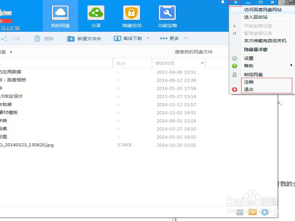Sort by the 修改时间 column header
Screen dimensions: 295x221
pyautogui.click(x=178, y=63)
